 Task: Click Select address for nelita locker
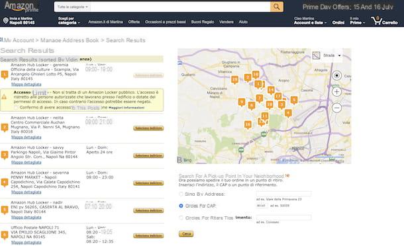pyautogui.click(x=148, y=128)
